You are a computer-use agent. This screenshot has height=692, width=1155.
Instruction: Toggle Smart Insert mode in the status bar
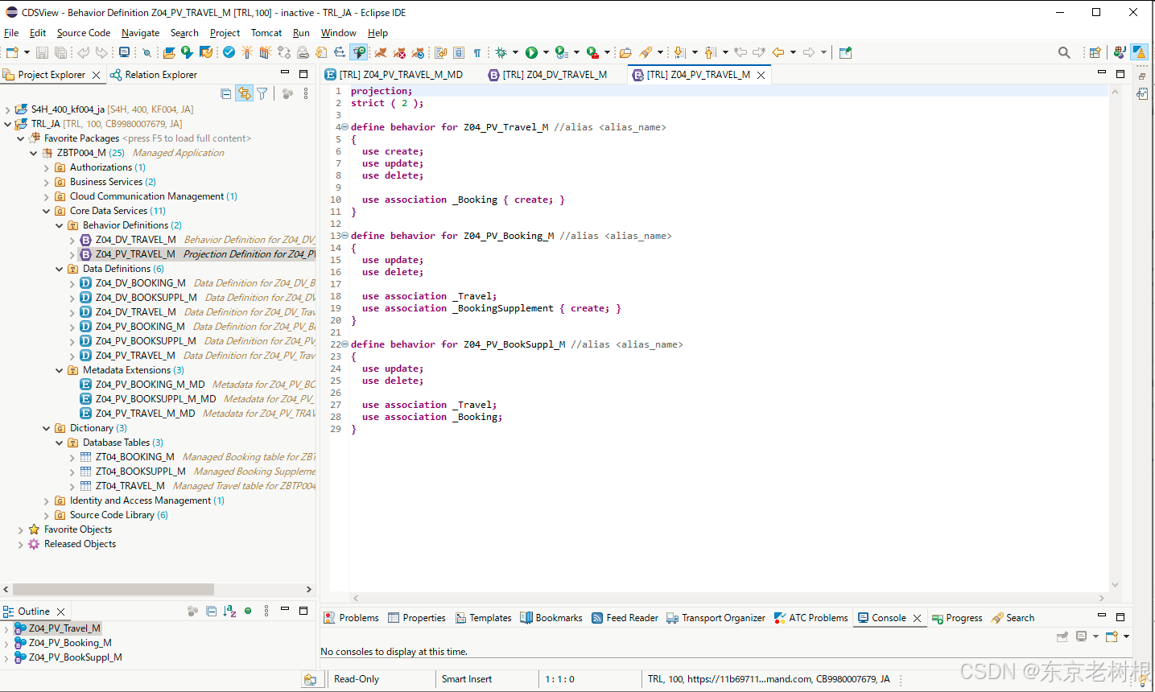point(466,679)
